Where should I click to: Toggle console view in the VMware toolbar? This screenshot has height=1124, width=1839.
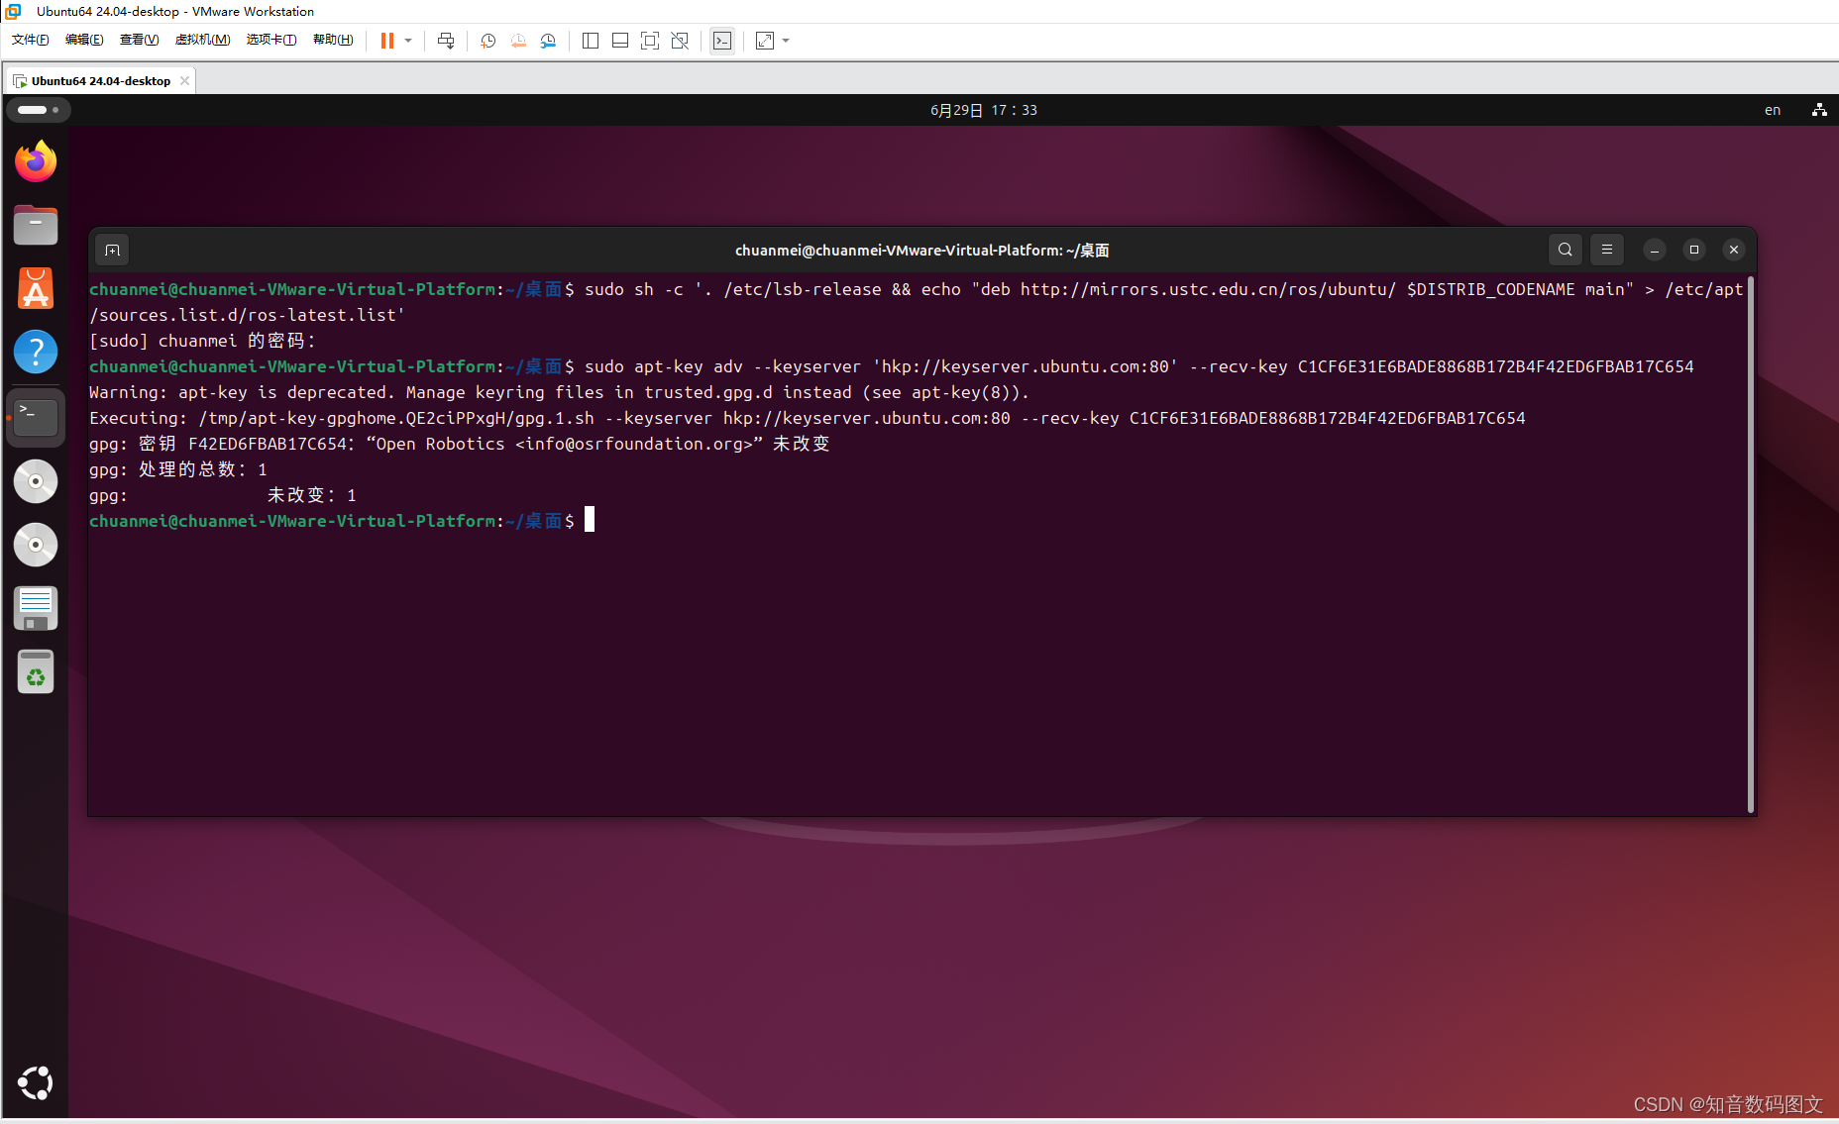point(722,41)
